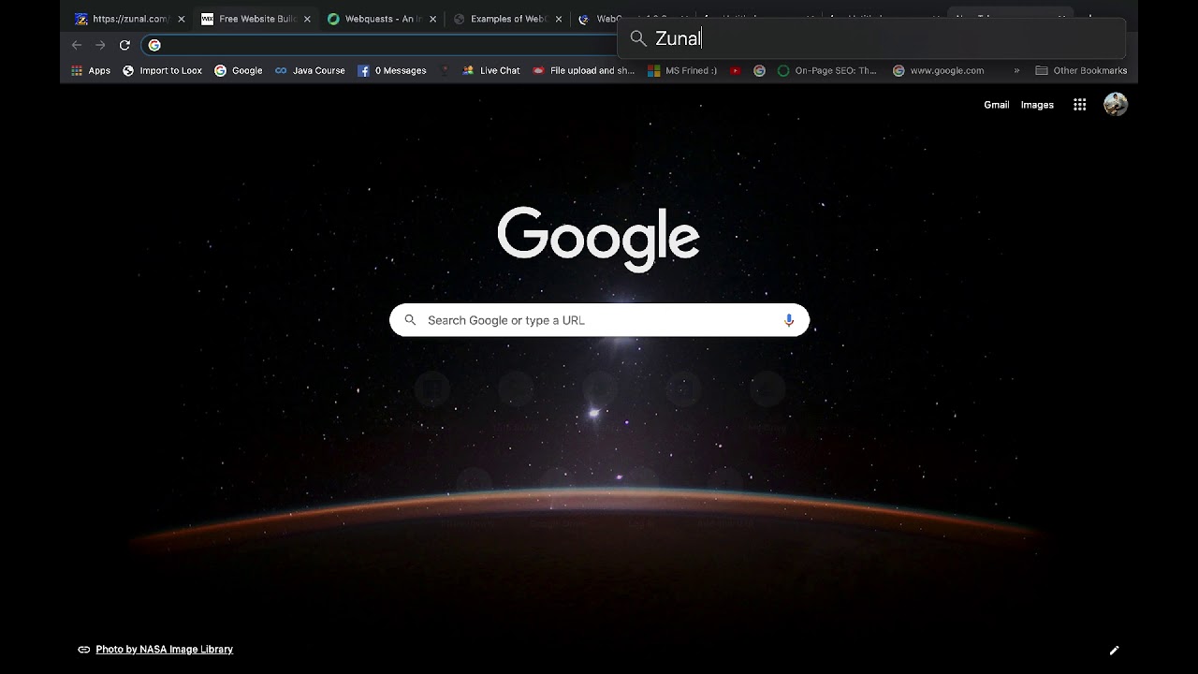Click the Google logo
The width and height of the screenshot is (1198, 674).
click(599, 238)
